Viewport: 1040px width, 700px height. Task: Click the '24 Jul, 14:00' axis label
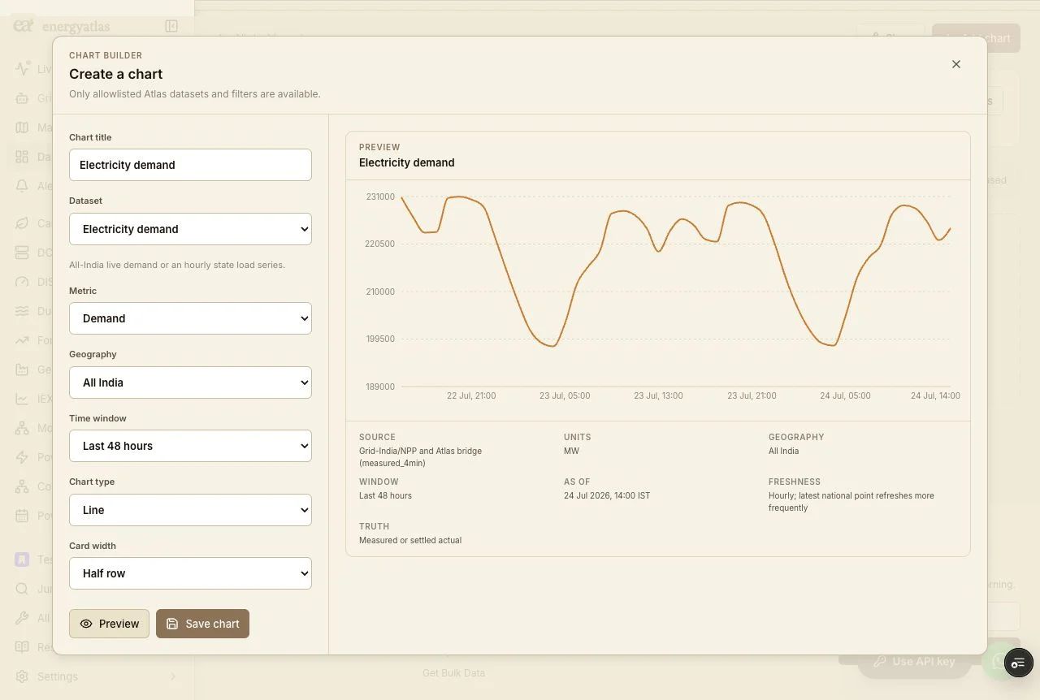tap(935, 395)
